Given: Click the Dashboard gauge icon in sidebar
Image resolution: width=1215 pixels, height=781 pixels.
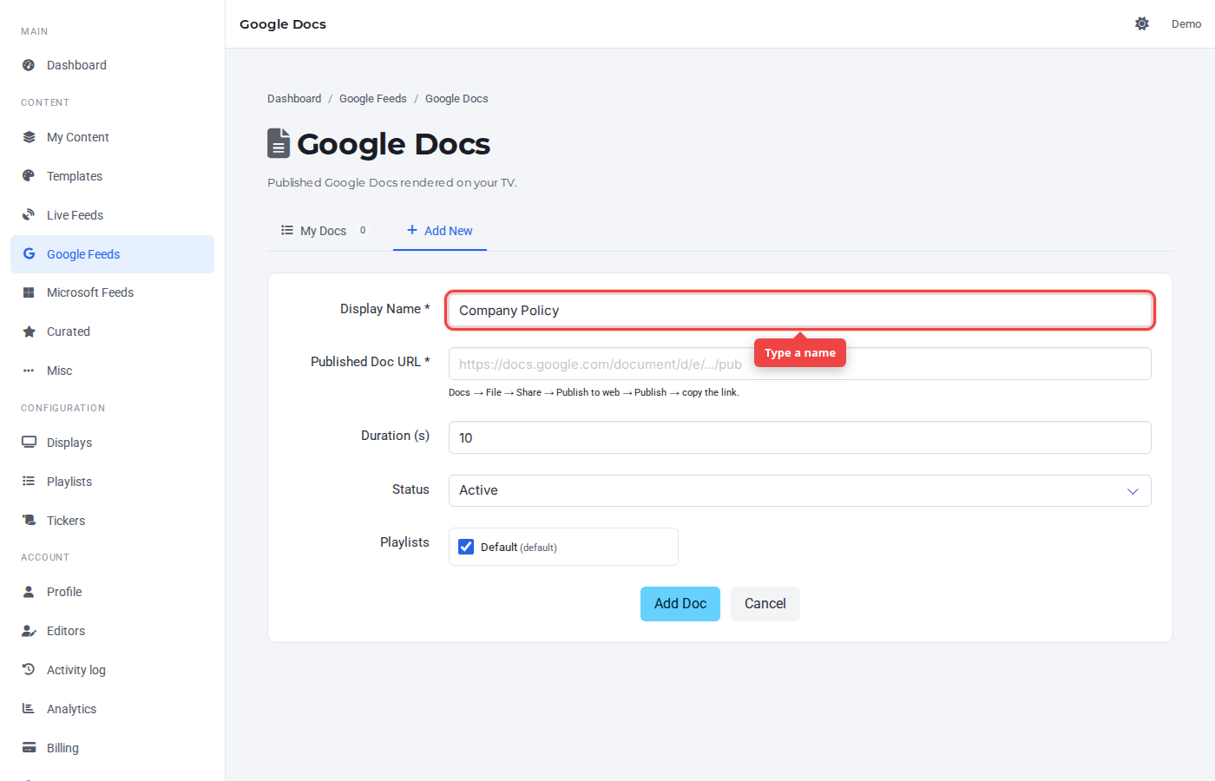Looking at the screenshot, I should pos(29,65).
